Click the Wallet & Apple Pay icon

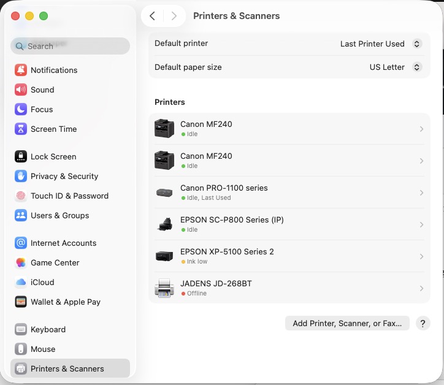(21, 302)
